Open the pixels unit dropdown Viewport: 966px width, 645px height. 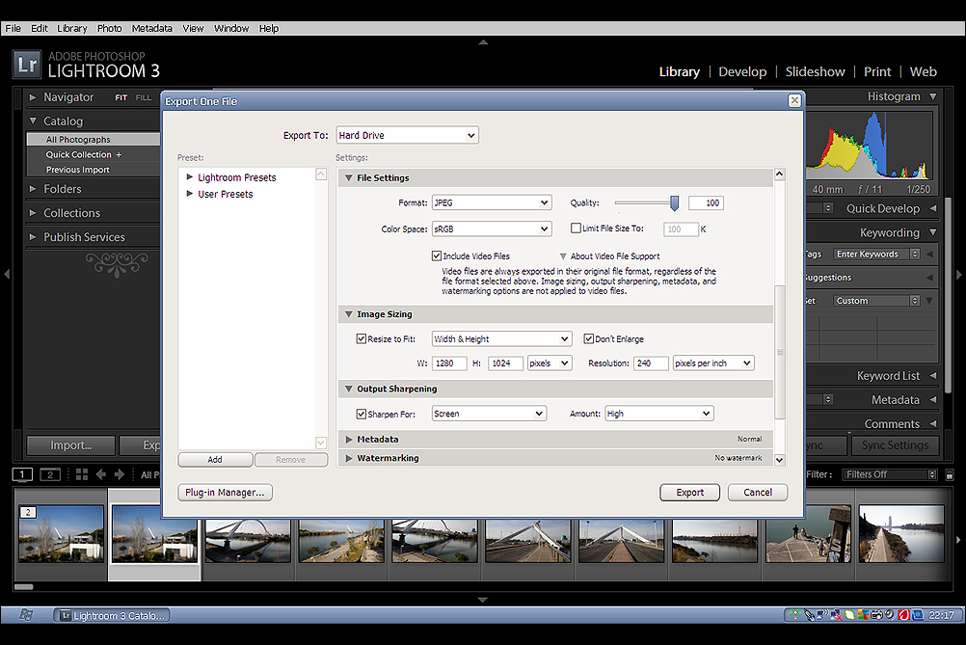[x=550, y=363]
